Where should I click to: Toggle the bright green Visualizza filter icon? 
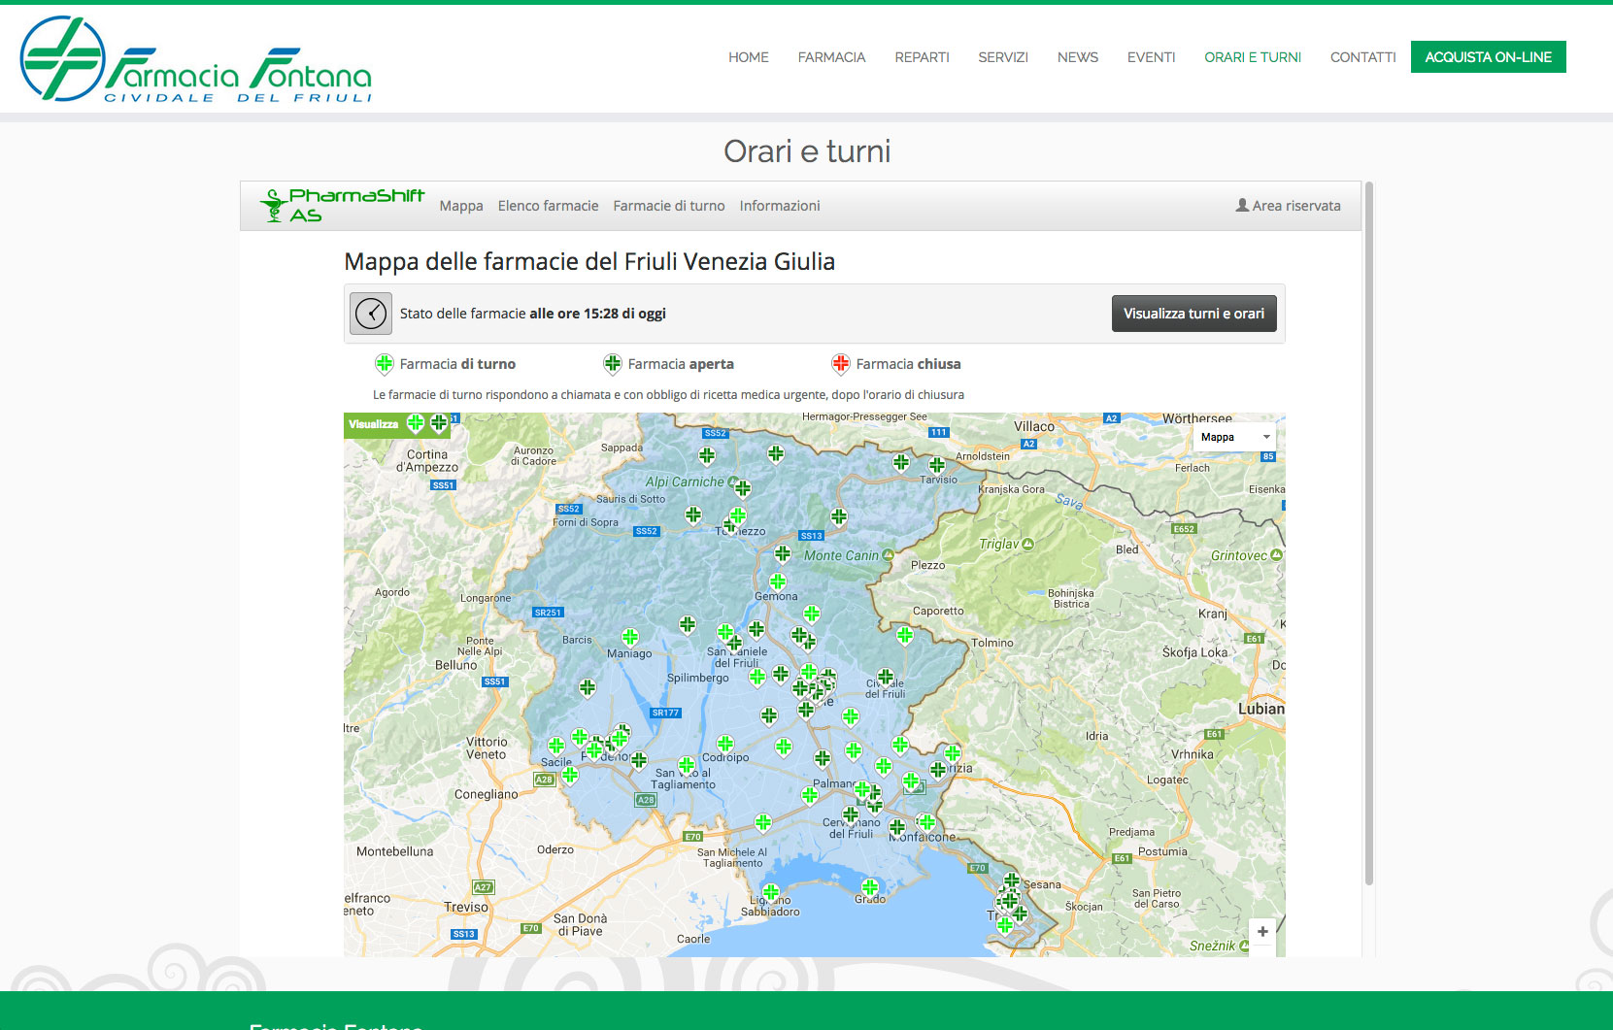pos(416,422)
